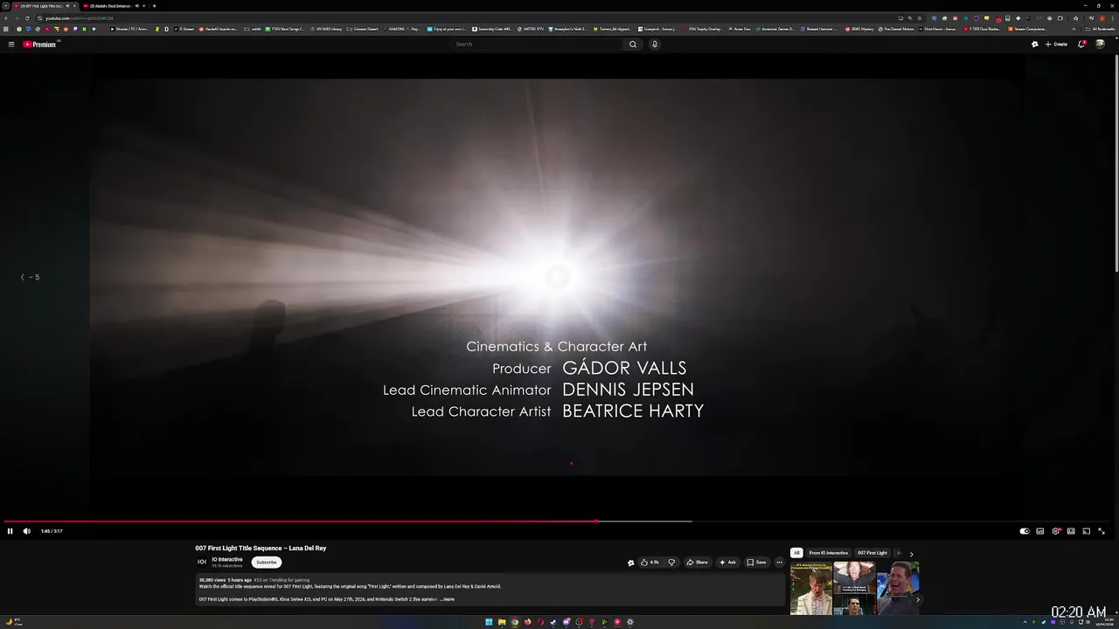
Task: Open more actions three-dot menu
Action: tap(780, 563)
